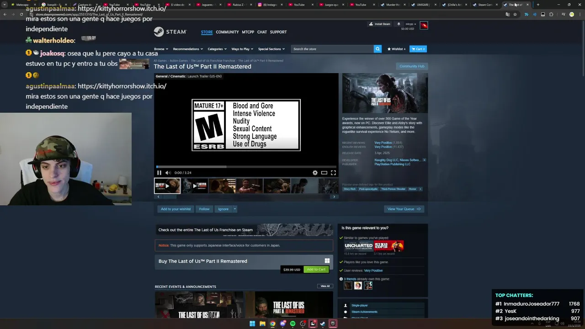The height and width of the screenshot is (329, 585).
Task: Add game to your wishlist
Action: pos(175,209)
